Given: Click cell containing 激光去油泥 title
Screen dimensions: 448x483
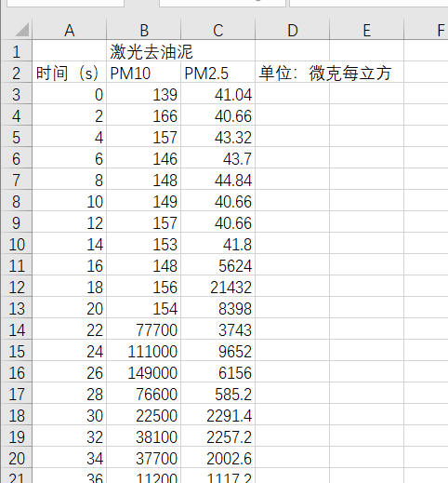Looking at the screenshot, I should [x=144, y=51].
